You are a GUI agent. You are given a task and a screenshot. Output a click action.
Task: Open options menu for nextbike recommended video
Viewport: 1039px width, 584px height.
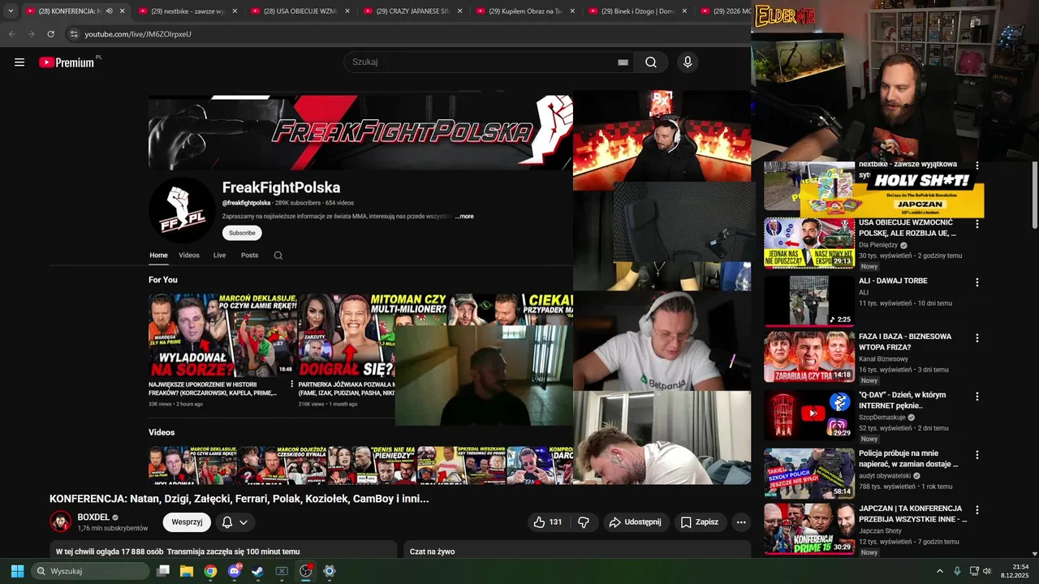(x=977, y=166)
